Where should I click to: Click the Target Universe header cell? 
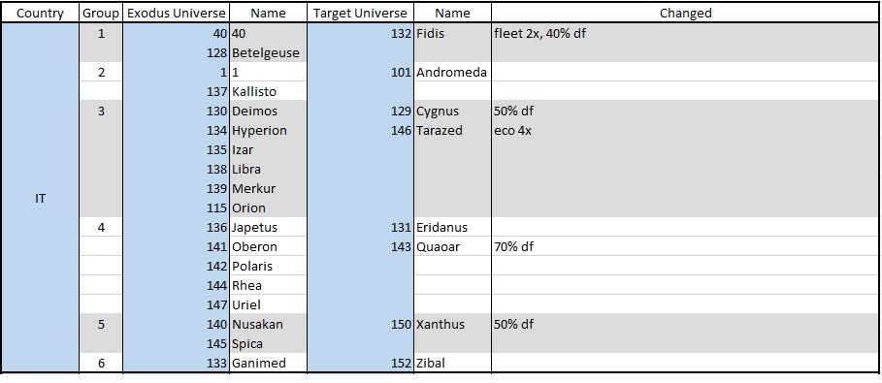(x=360, y=13)
